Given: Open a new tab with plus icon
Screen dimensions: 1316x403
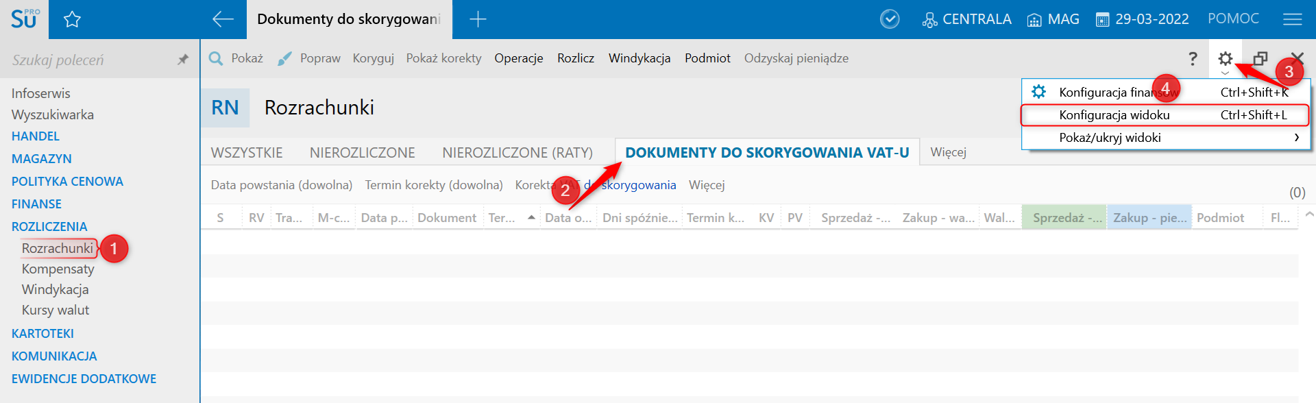Looking at the screenshot, I should [x=478, y=19].
